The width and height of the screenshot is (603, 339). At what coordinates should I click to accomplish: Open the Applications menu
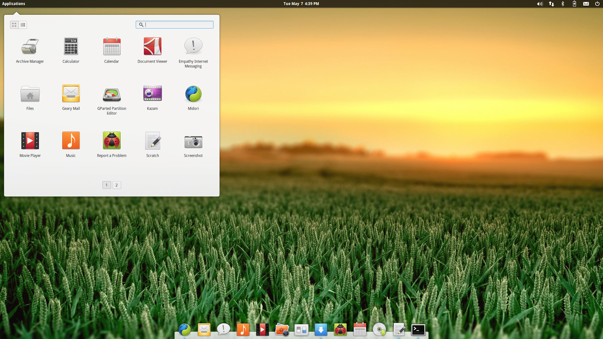(x=13, y=3)
